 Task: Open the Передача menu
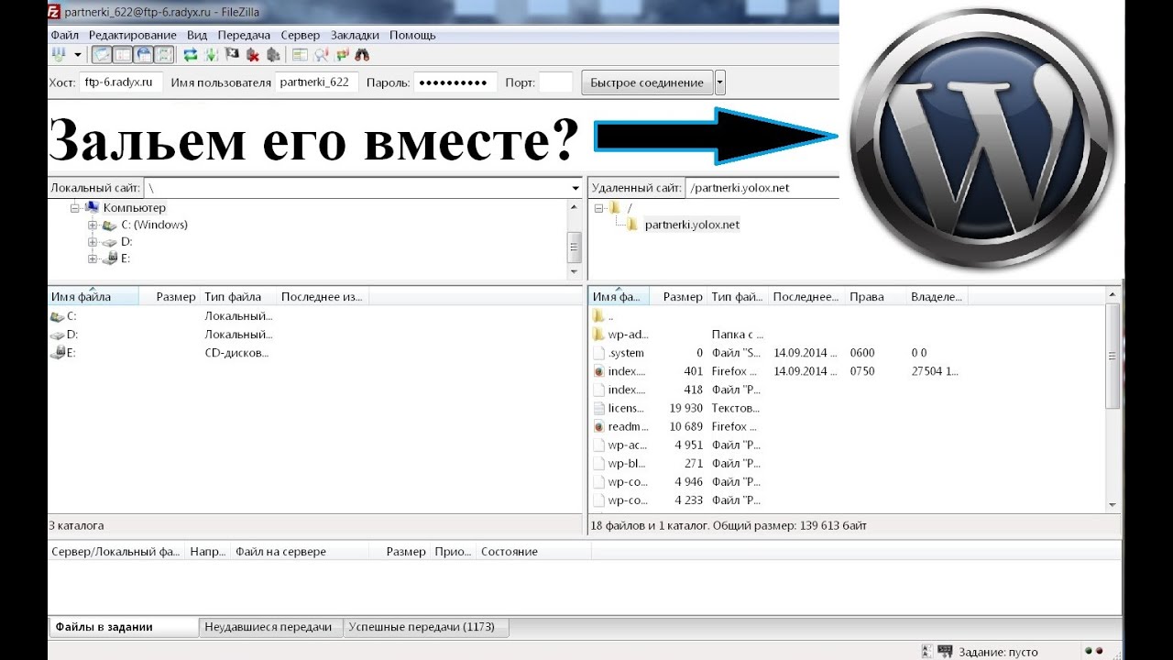tap(244, 35)
